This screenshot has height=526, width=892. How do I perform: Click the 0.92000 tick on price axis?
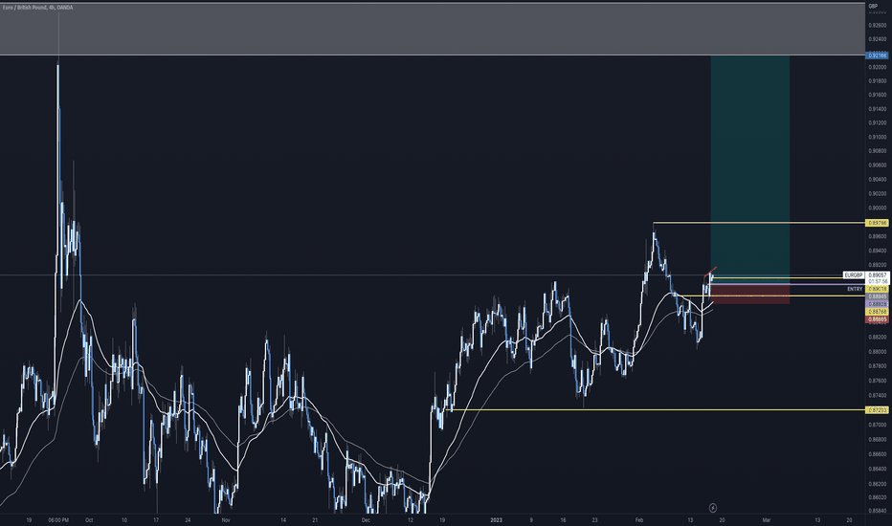[x=878, y=67]
